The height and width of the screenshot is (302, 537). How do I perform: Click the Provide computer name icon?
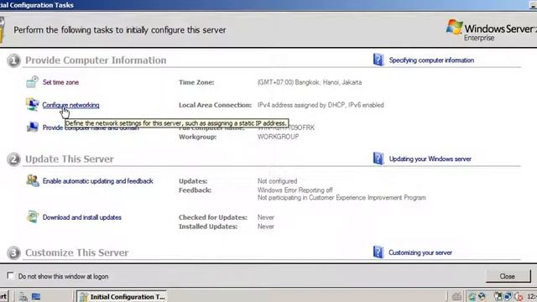[x=33, y=127]
